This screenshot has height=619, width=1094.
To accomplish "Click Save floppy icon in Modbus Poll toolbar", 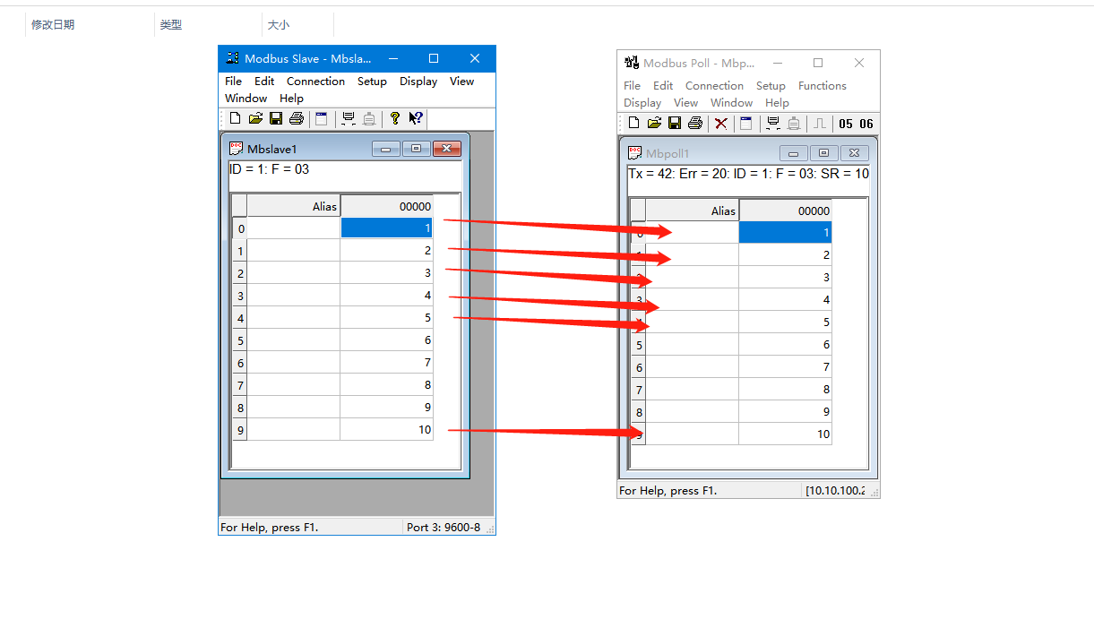I will pos(675,124).
